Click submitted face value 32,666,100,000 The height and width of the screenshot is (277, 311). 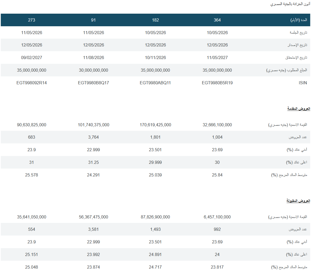pyautogui.click(x=217, y=125)
